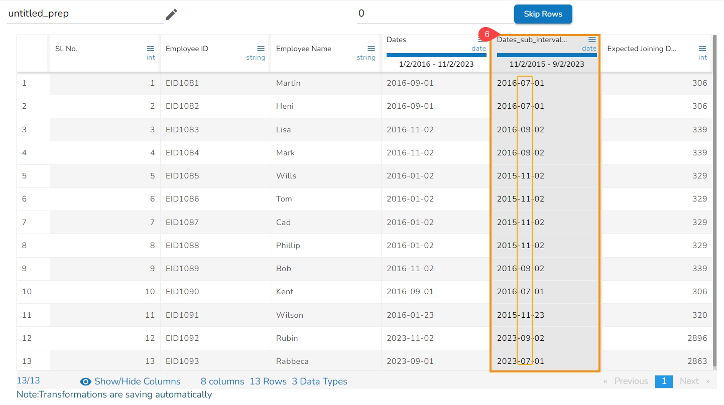This screenshot has width=724, height=405.
Task: Click the EID1092 employee ID cell
Action: [x=182, y=338]
